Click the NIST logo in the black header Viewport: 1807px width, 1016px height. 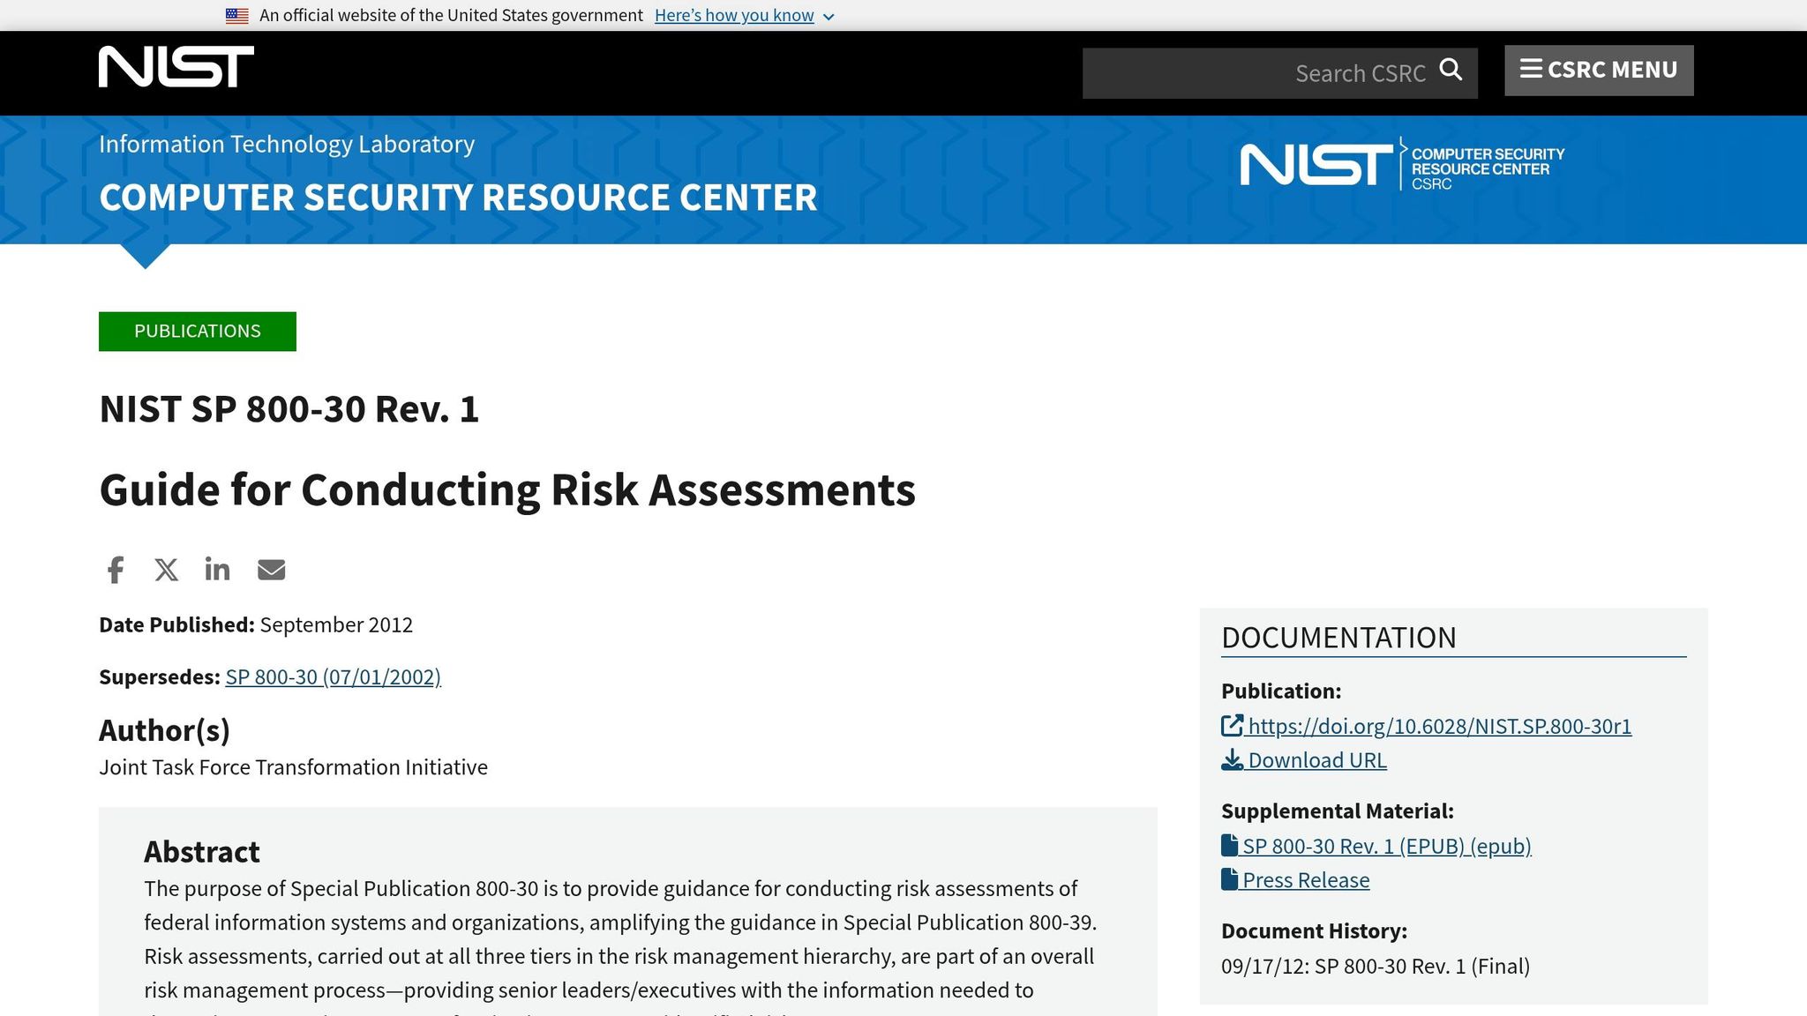pos(176,67)
